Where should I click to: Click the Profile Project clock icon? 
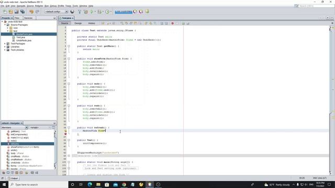coord(107,11)
